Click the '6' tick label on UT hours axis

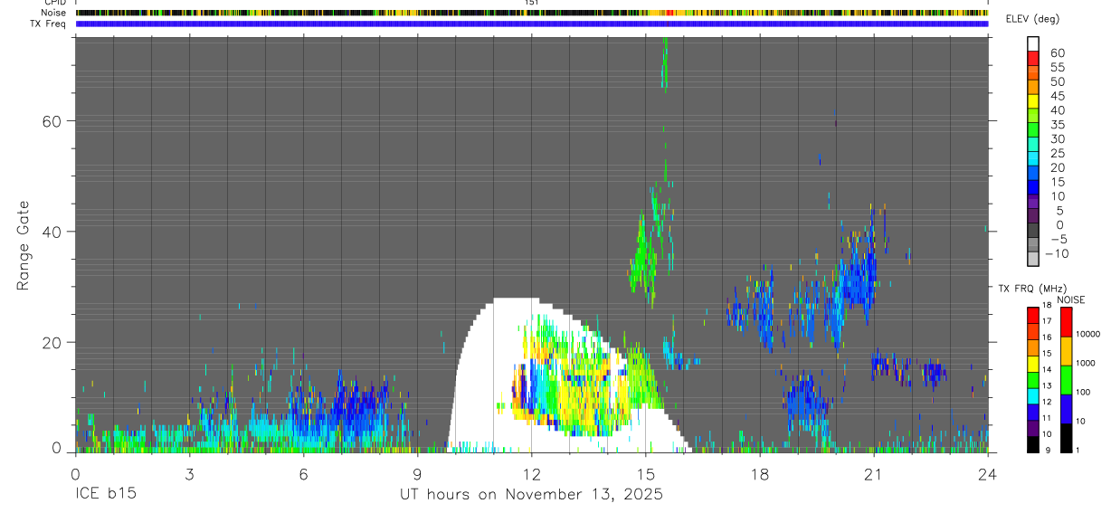pyautogui.click(x=303, y=474)
